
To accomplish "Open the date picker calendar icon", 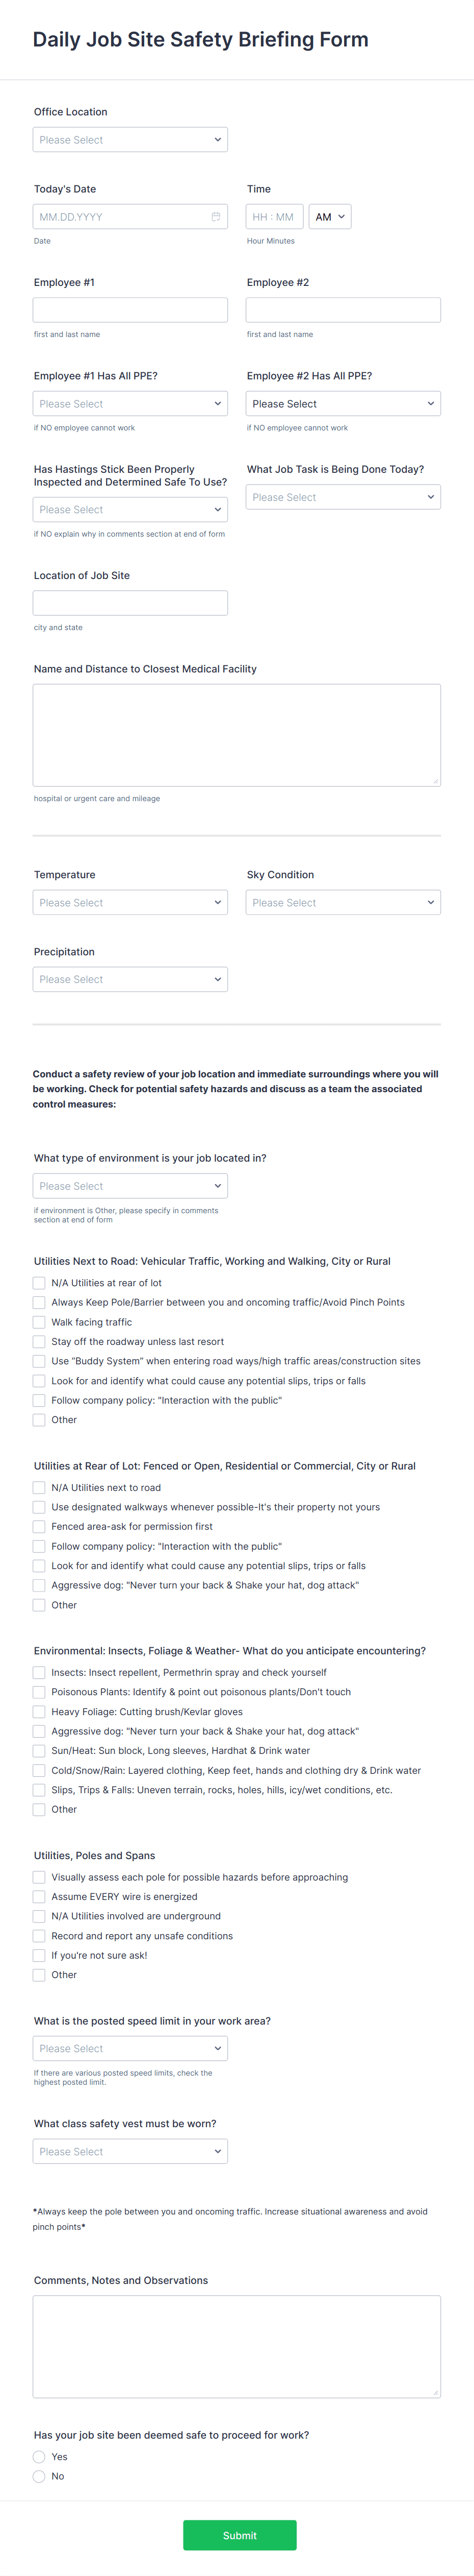I will tap(218, 216).
